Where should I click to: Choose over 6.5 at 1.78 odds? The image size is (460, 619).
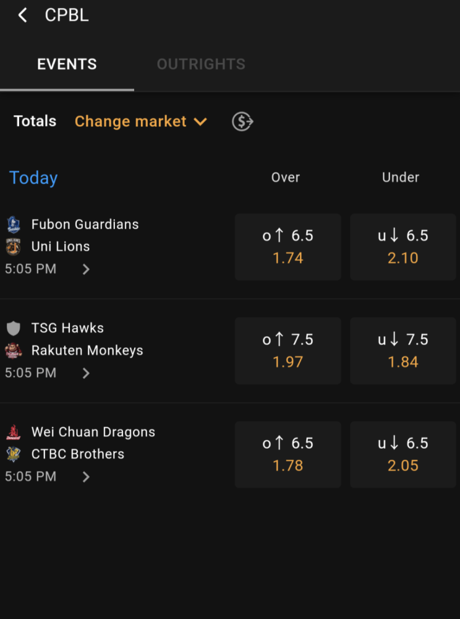click(287, 454)
